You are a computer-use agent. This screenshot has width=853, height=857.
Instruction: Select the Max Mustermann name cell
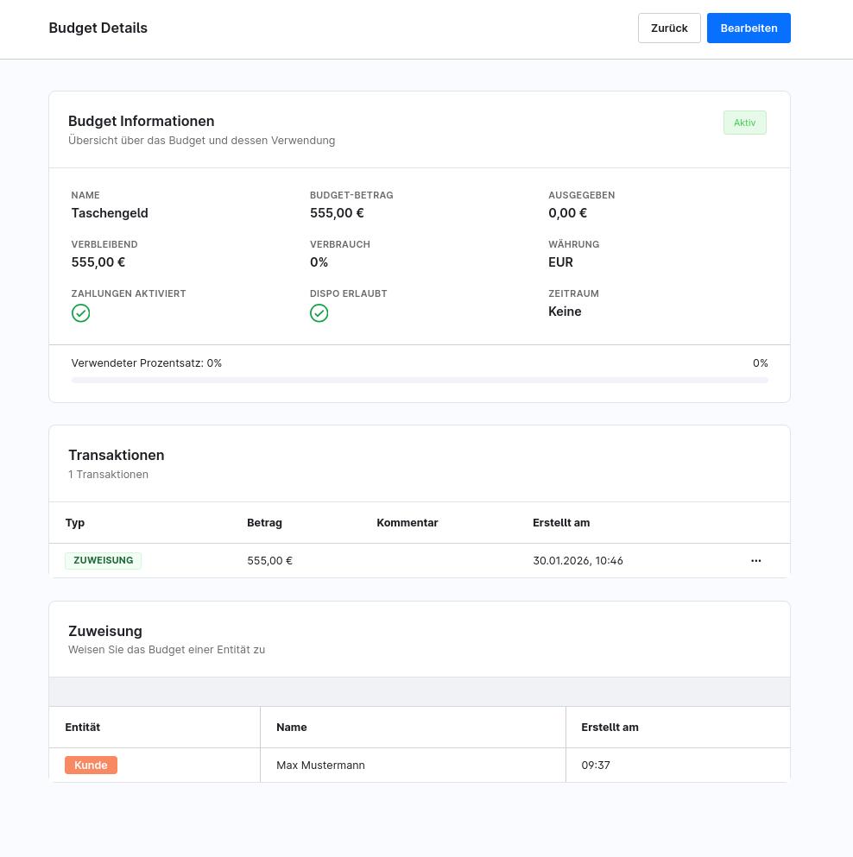[x=320, y=766]
